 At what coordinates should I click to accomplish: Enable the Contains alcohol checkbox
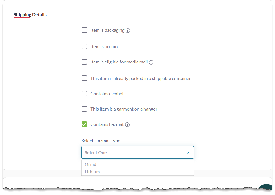(84, 94)
